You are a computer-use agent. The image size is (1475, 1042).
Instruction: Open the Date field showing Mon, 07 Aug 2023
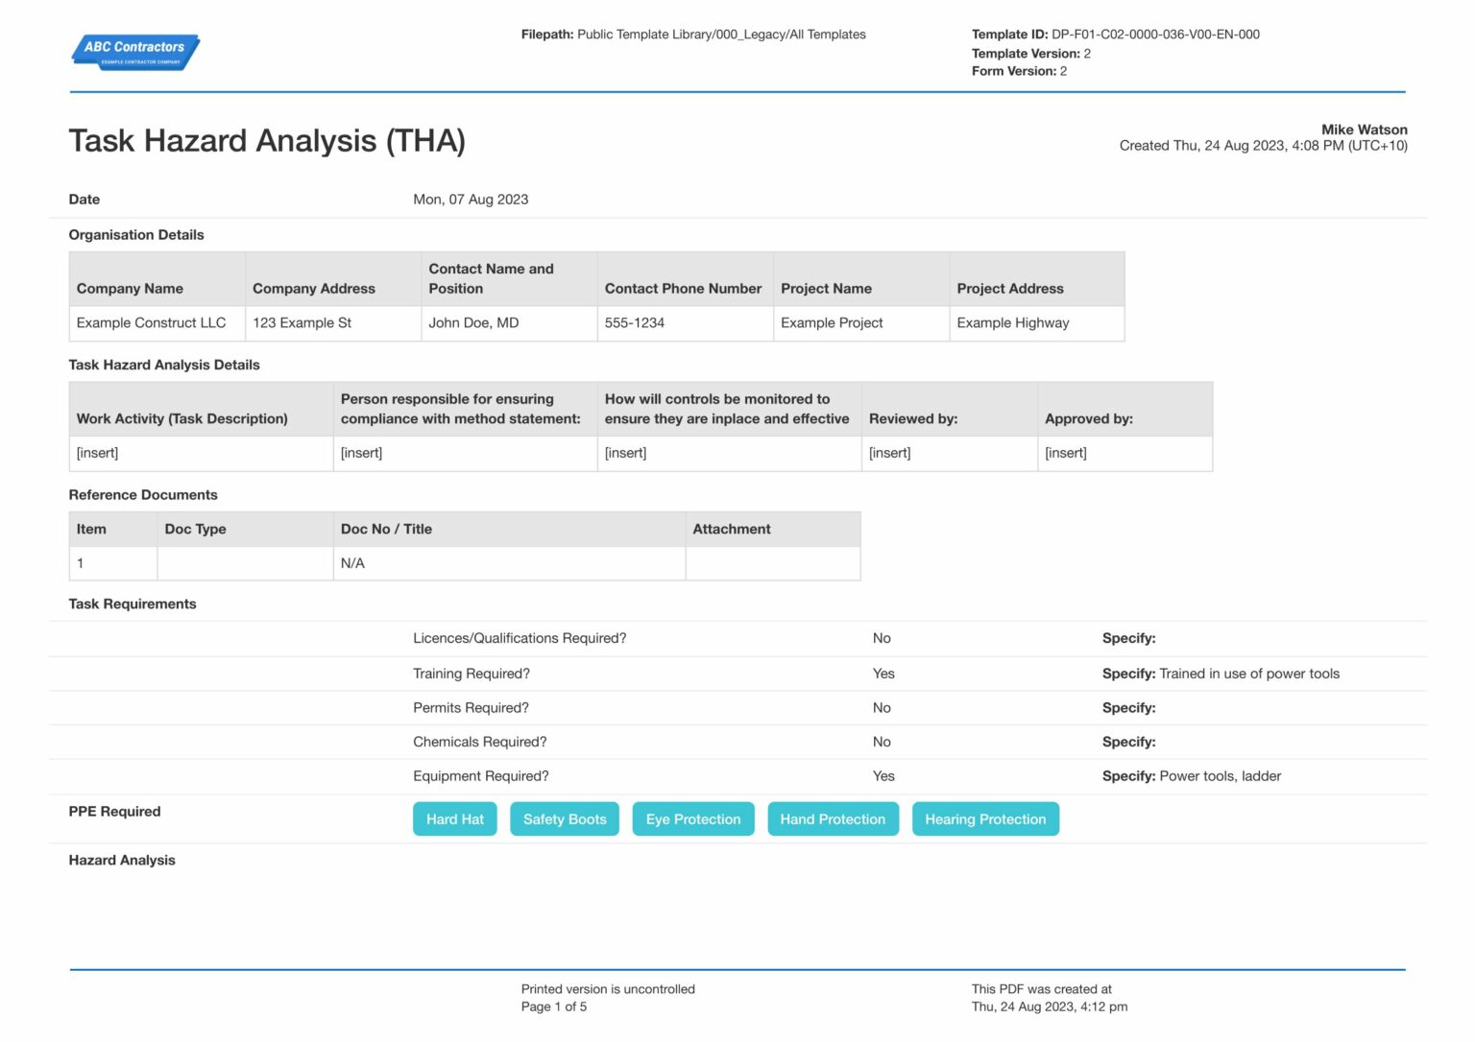(x=470, y=200)
